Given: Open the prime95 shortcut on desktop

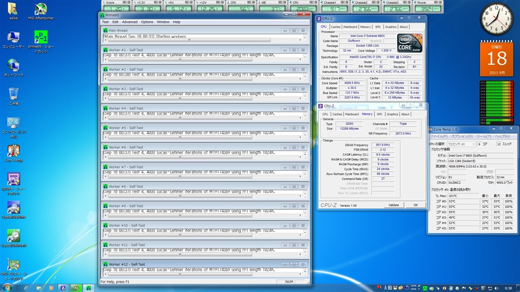Looking at the screenshot, I should tap(41, 37).
